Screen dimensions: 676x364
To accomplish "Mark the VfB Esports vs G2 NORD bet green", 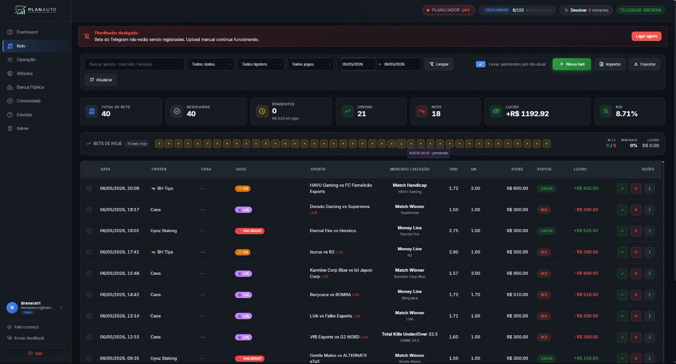I will (x=622, y=337).
